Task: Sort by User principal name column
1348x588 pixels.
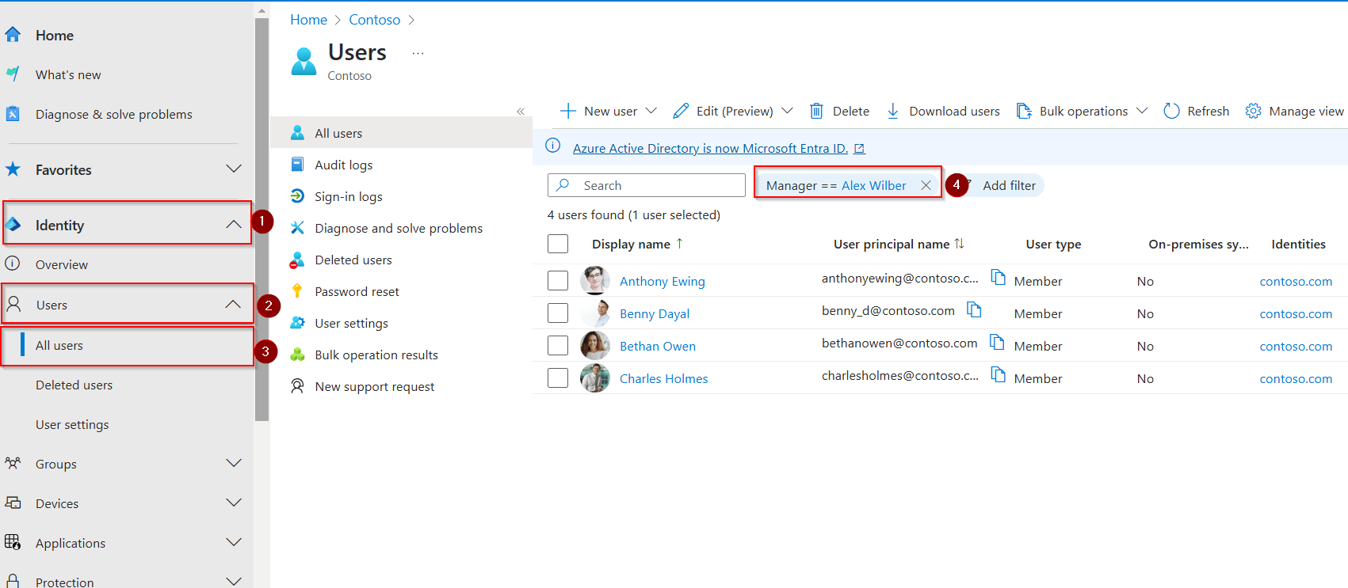Action: click(899, 244)
